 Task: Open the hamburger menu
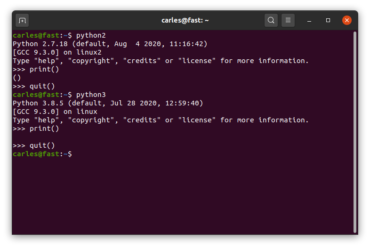pyautogui.click(x=288, y=20)
